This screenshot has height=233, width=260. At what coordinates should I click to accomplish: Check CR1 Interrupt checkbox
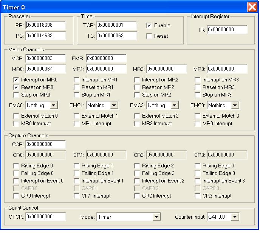tap(76, 196)
